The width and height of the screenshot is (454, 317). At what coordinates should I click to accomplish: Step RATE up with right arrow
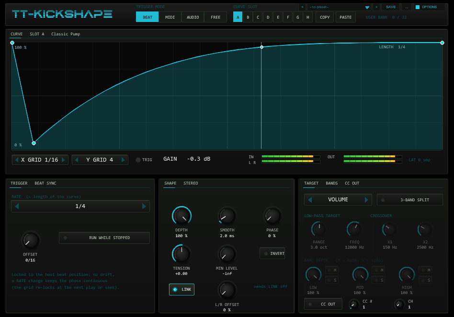(x=144, y=207)
